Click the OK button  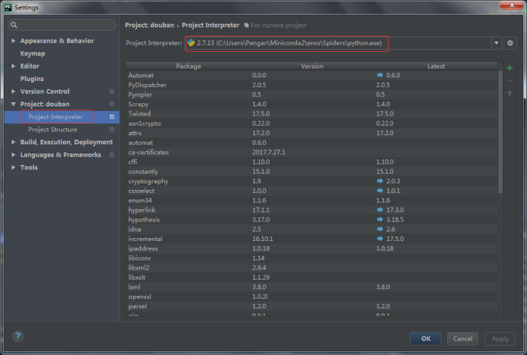pos(425,338)
